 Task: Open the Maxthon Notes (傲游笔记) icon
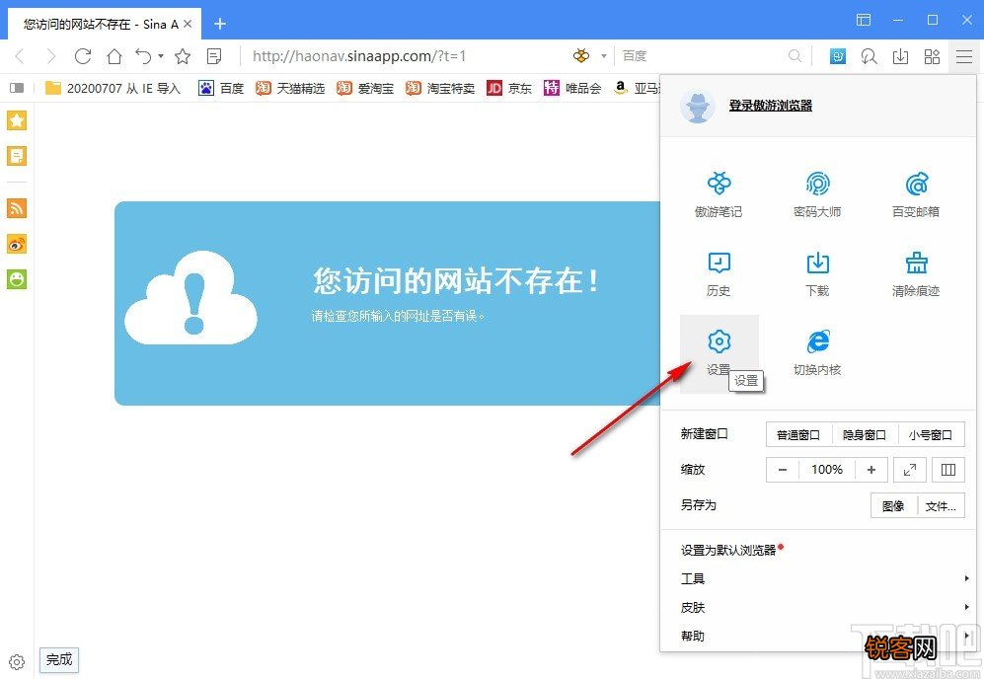[x=719, y=194]
